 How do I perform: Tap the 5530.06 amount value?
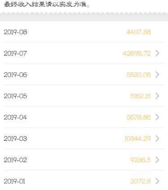point(139,75)
